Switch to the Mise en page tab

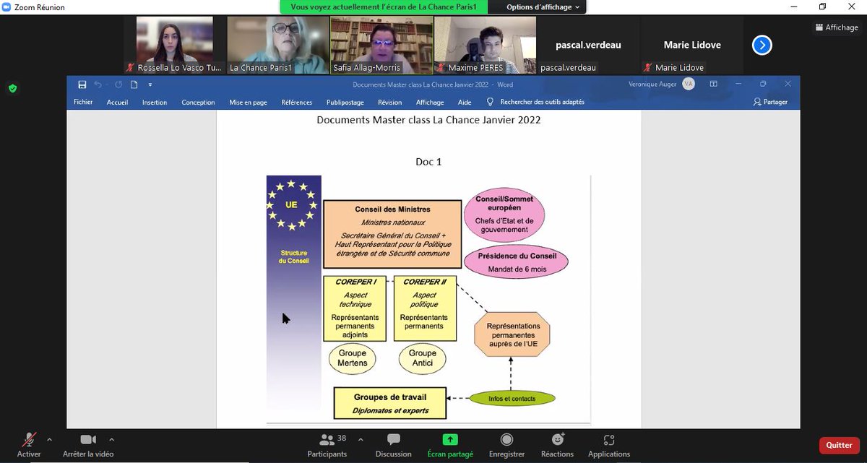248,102
